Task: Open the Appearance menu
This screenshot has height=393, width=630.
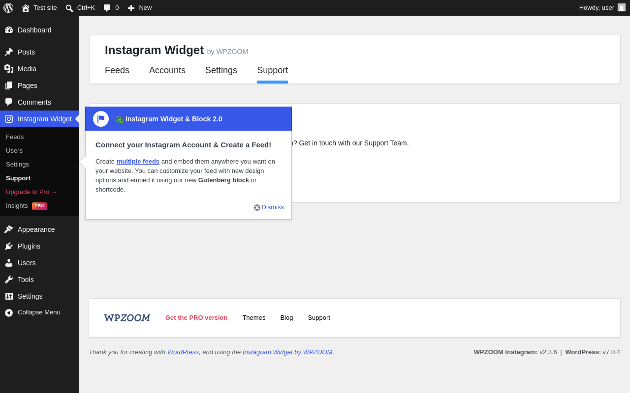Action: click(x=36, y=229)
